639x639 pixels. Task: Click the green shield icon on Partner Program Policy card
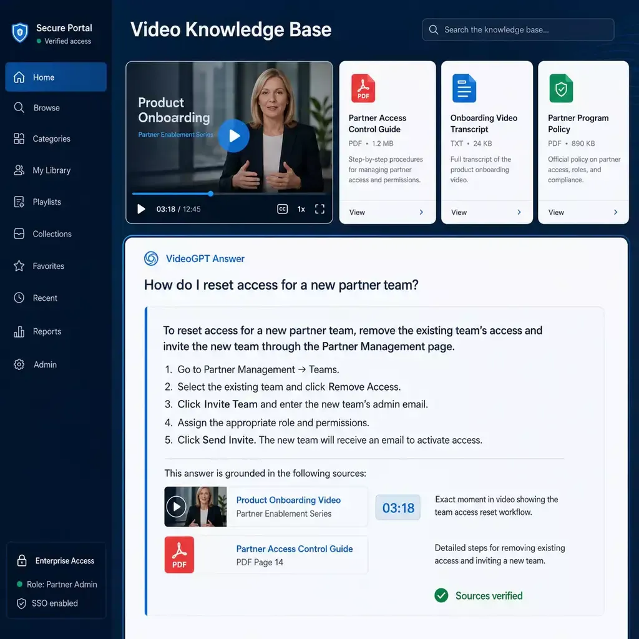(561, 88)
